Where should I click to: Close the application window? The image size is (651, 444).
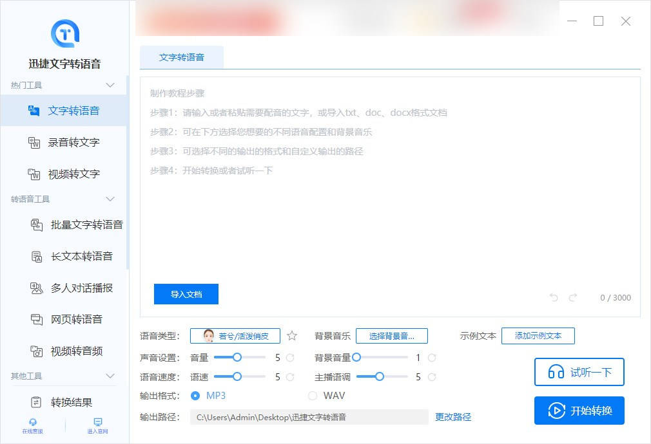[626, 21]
